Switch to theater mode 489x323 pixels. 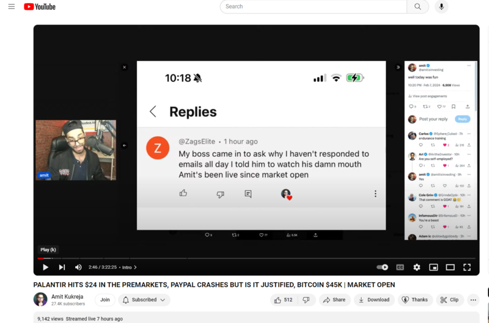tap(450, 267)
